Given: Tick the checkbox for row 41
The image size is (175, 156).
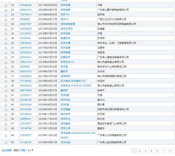Looking at the screenshot, I should coord(6,96).
